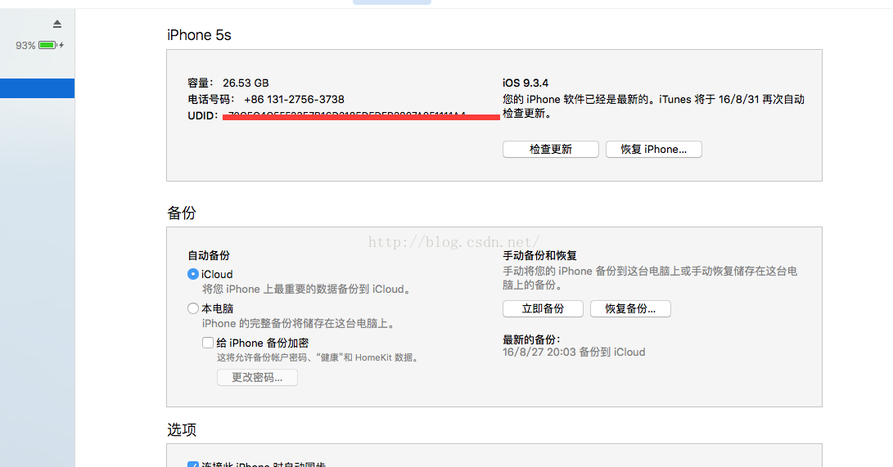
Task: Click the eject device icon
Action: click(57, 24)
